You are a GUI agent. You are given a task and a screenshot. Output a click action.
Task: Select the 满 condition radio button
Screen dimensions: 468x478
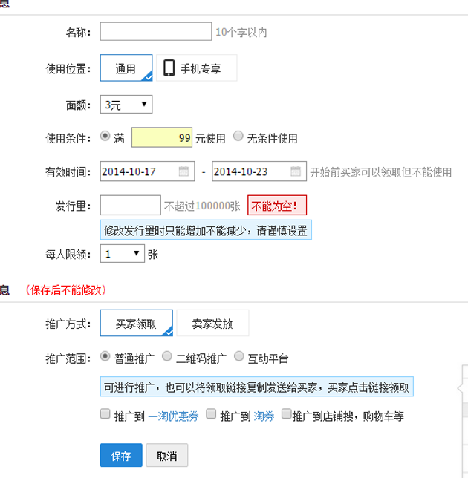tap(105, 136)
